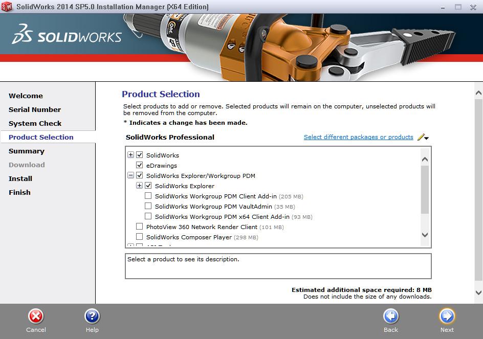Click the SolidWorks app icon in title bar
The image size is (483, 339).
7,7
